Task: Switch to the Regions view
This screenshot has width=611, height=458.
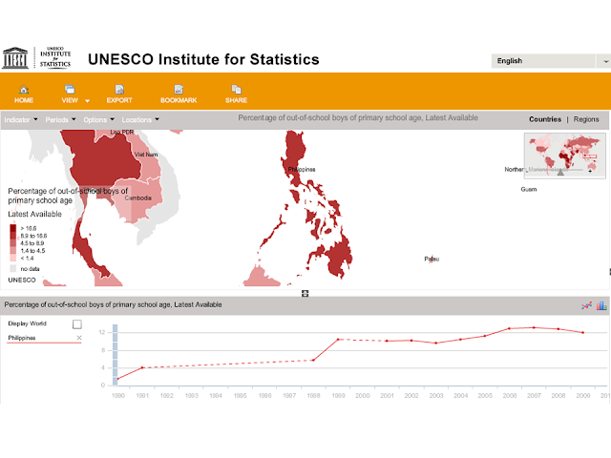Action: (x=585, y=119)
